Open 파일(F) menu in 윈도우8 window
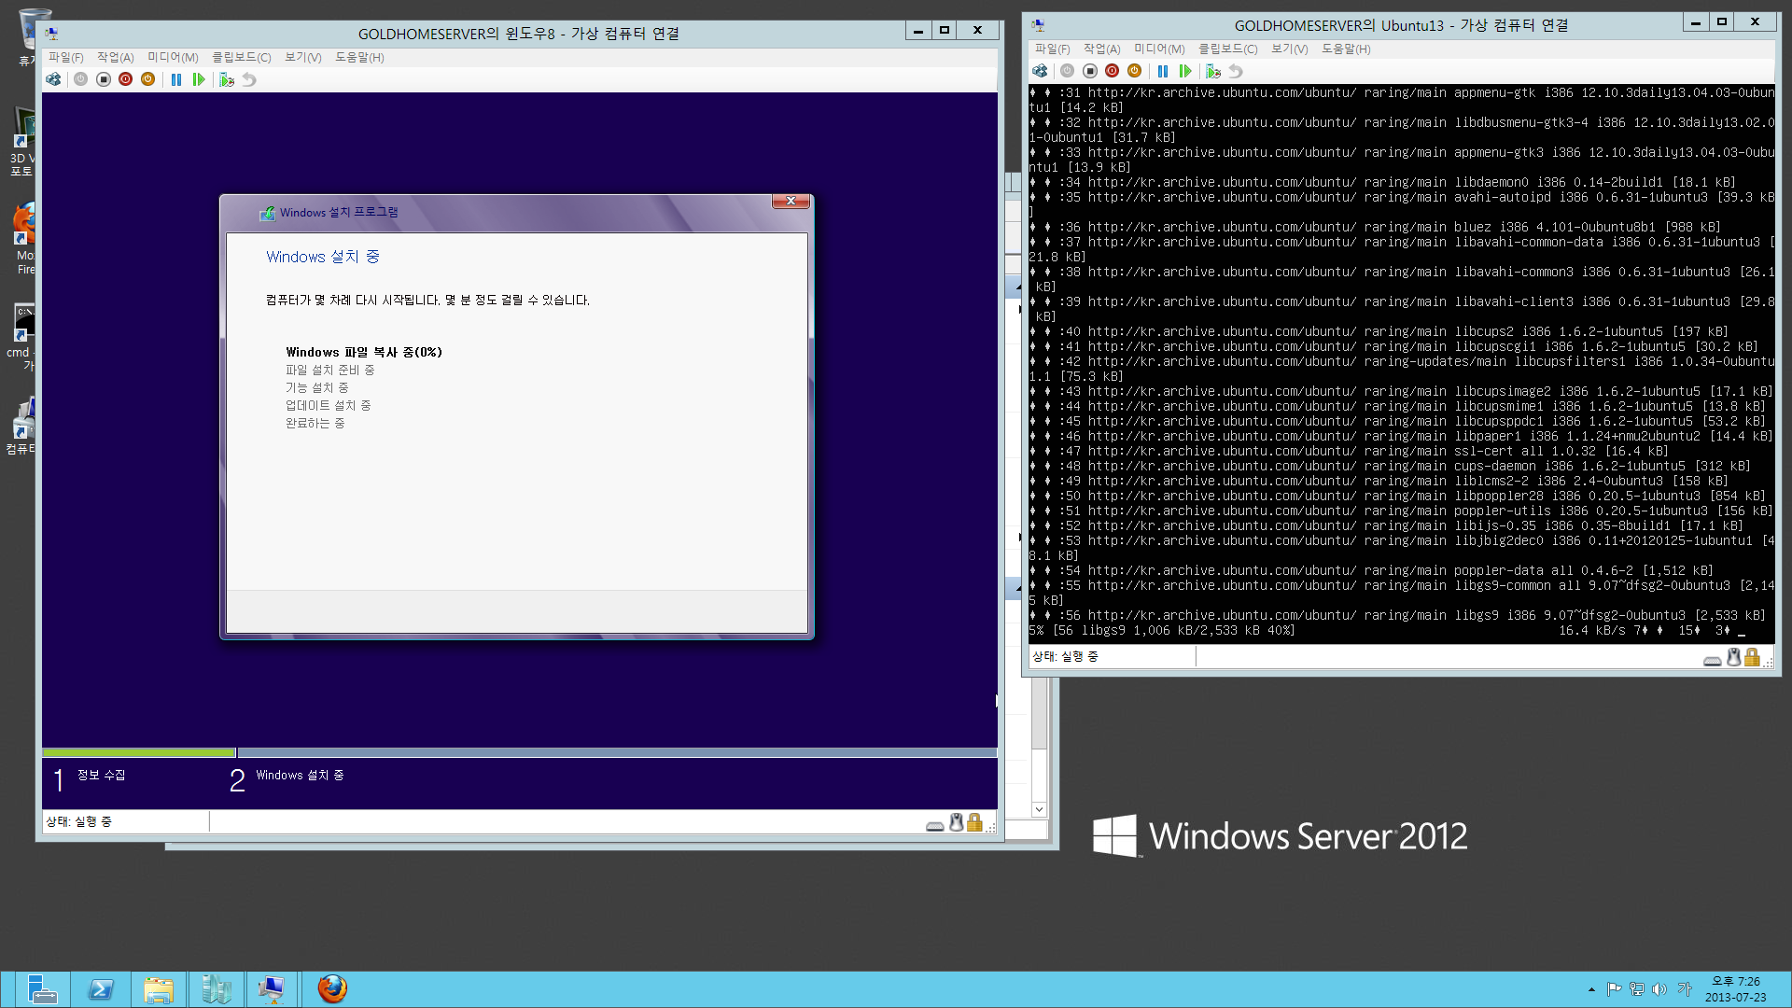The height and width of the screenshot is (1008, 1792). click(x=66, y=58)
